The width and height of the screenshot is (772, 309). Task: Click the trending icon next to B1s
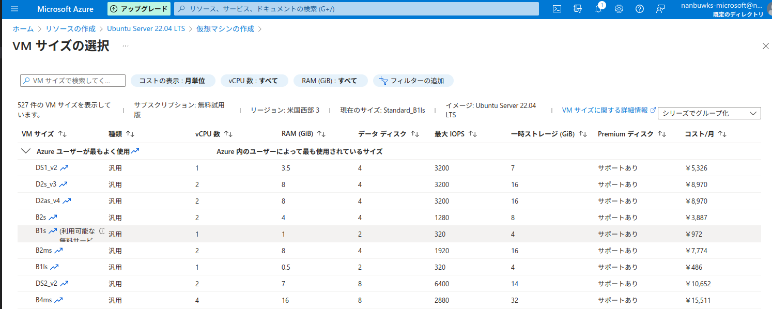[53, 231]
